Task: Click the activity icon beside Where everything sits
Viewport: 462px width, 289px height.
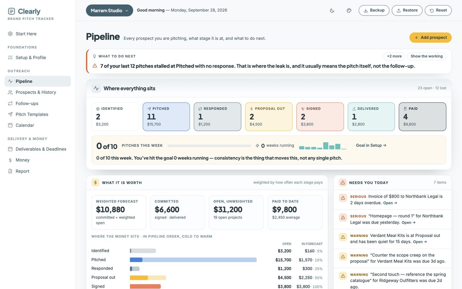Action: point(96,89)
